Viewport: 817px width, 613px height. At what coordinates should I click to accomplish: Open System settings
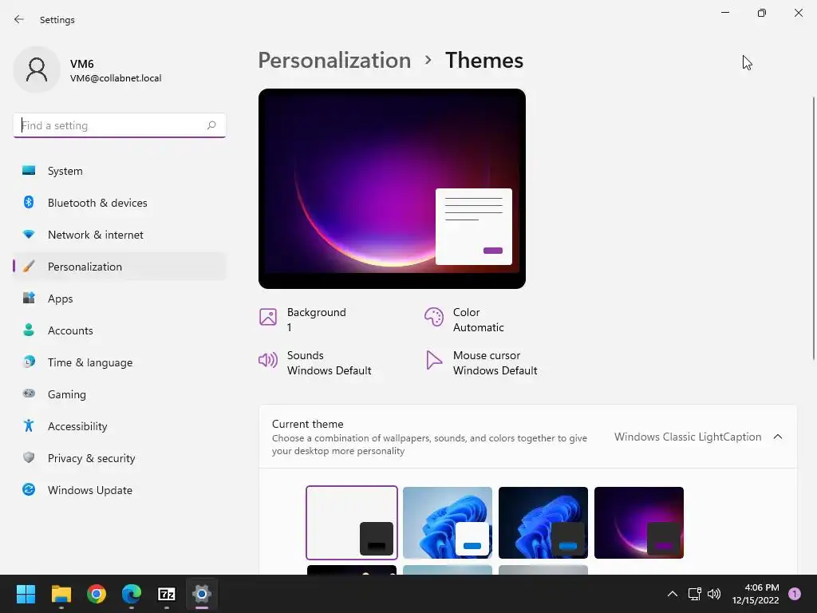[x=120, y=171]
